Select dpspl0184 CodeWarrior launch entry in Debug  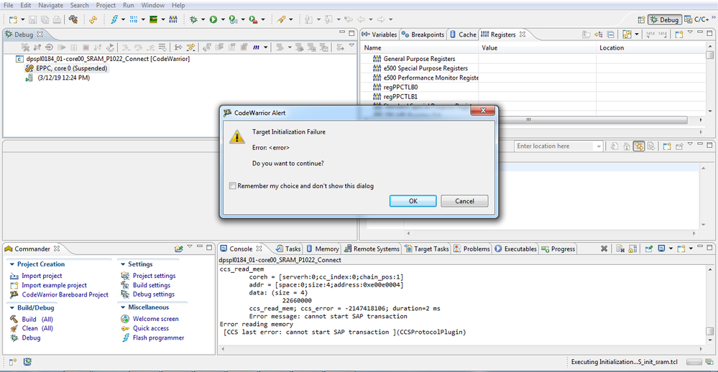point(103,59)
